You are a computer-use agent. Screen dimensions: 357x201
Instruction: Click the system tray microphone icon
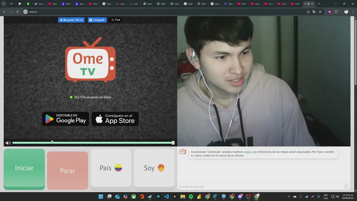point(319,197)
